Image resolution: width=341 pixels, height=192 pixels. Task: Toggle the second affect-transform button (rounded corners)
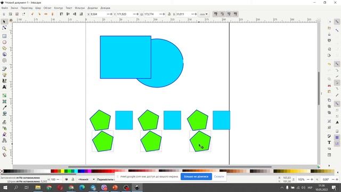(222, 14)
